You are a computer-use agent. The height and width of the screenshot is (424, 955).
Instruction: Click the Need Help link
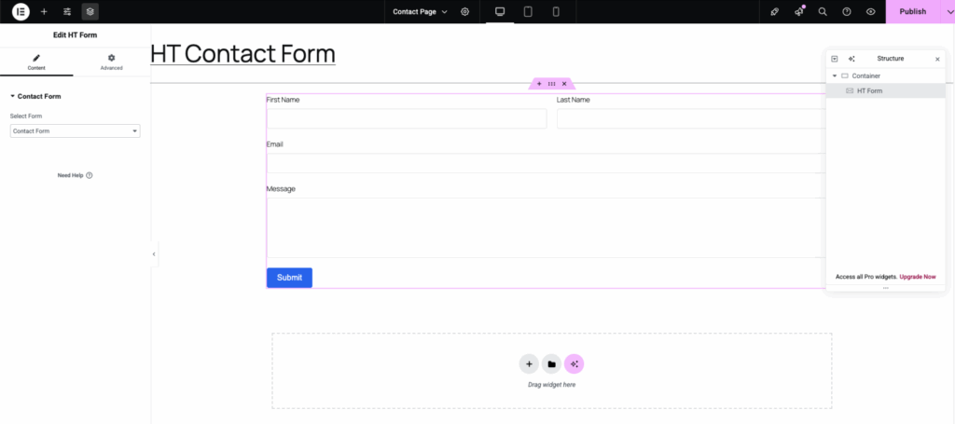click(75, 175)
